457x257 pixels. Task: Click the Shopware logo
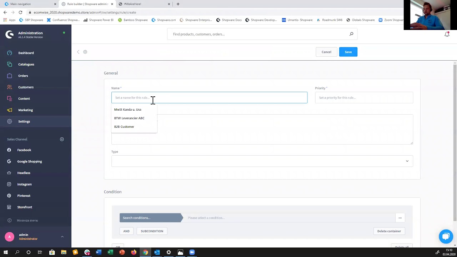(x=10, y=35)
